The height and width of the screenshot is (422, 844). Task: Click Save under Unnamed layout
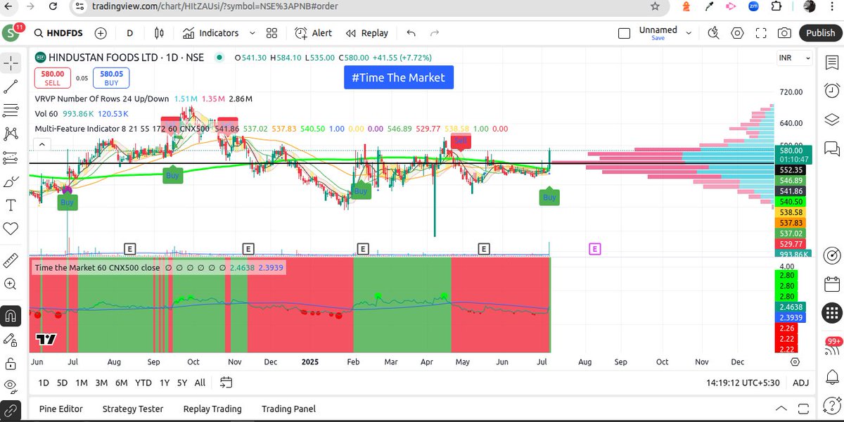658,38
